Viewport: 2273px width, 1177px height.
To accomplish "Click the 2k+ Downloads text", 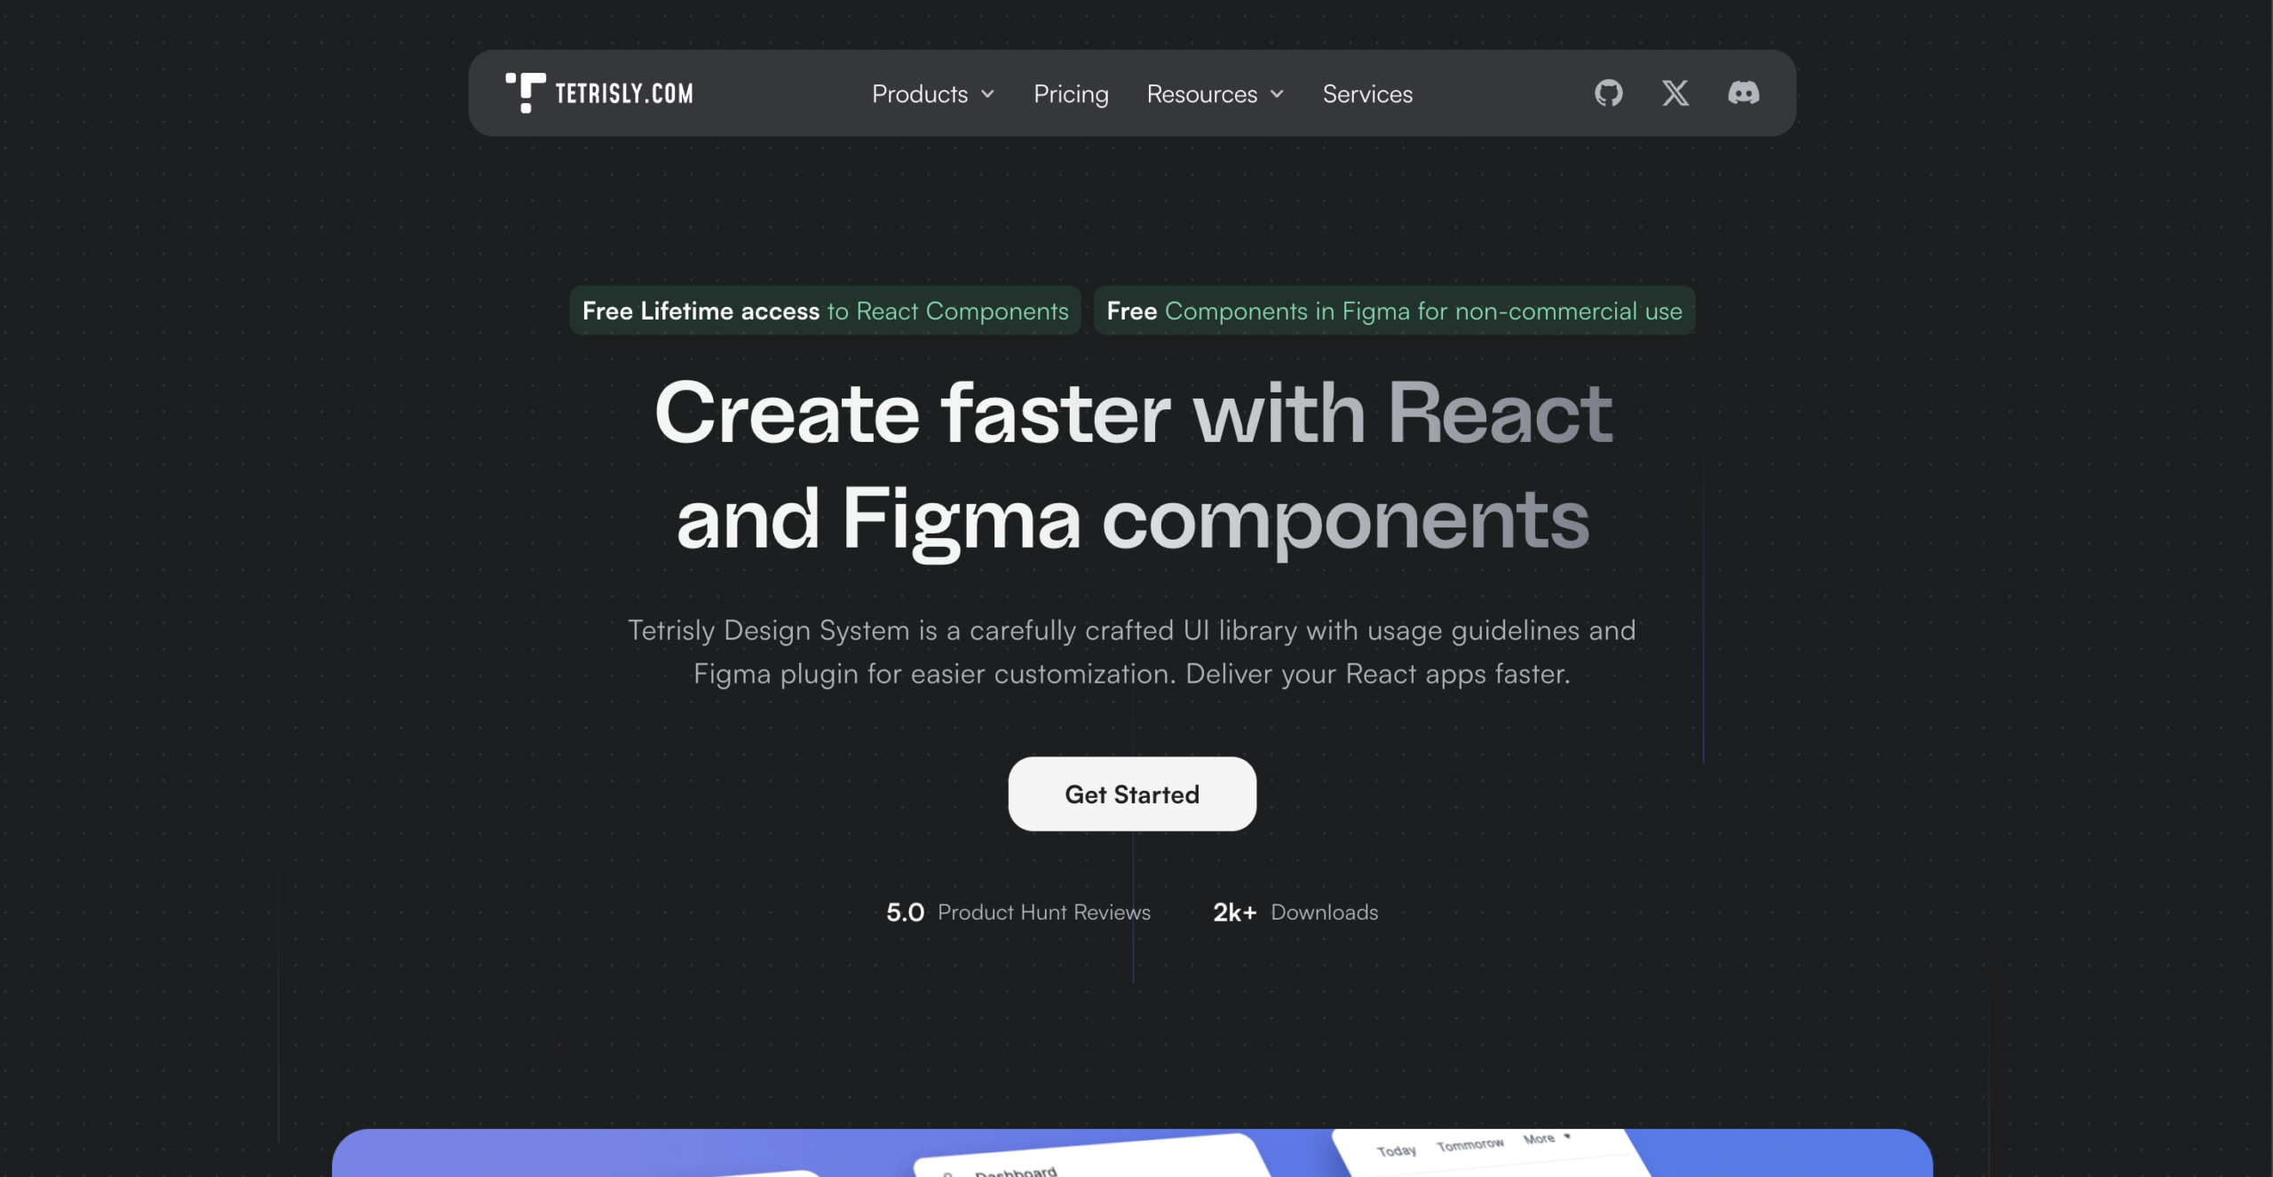I will pos(1295,912).
